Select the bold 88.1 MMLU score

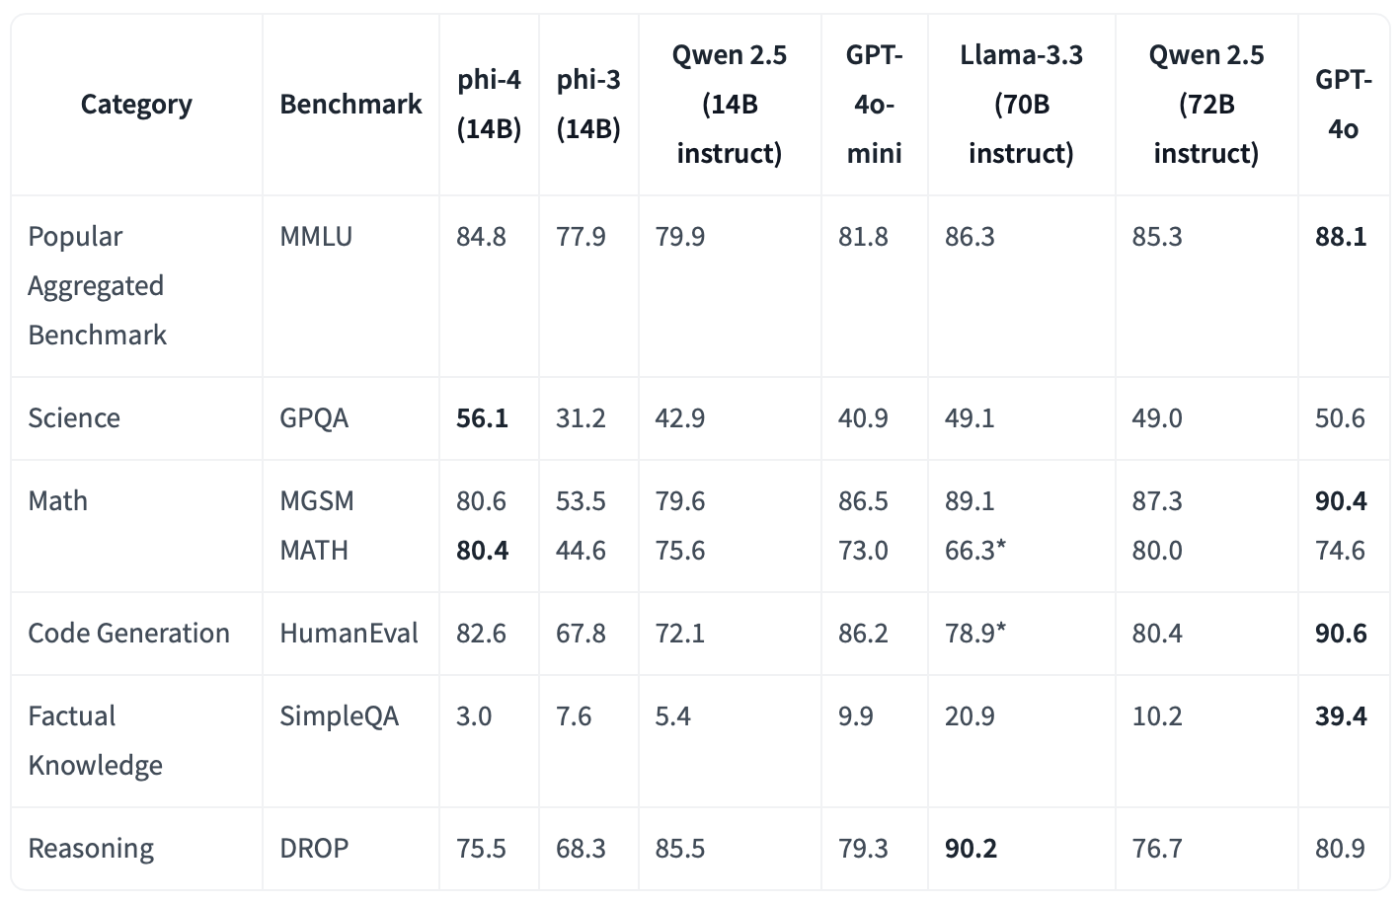coord(1341,237)
